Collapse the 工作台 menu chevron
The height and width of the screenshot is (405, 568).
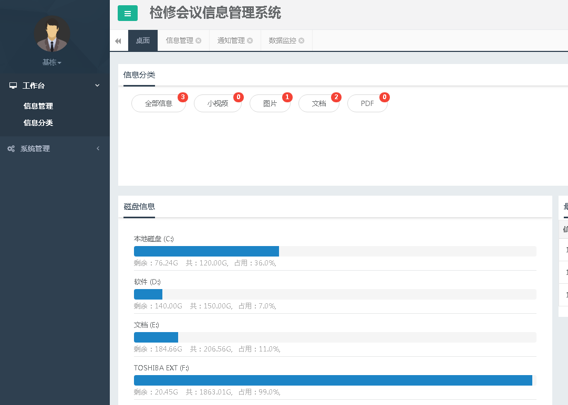pyautogui.click(x=97, y=86)
